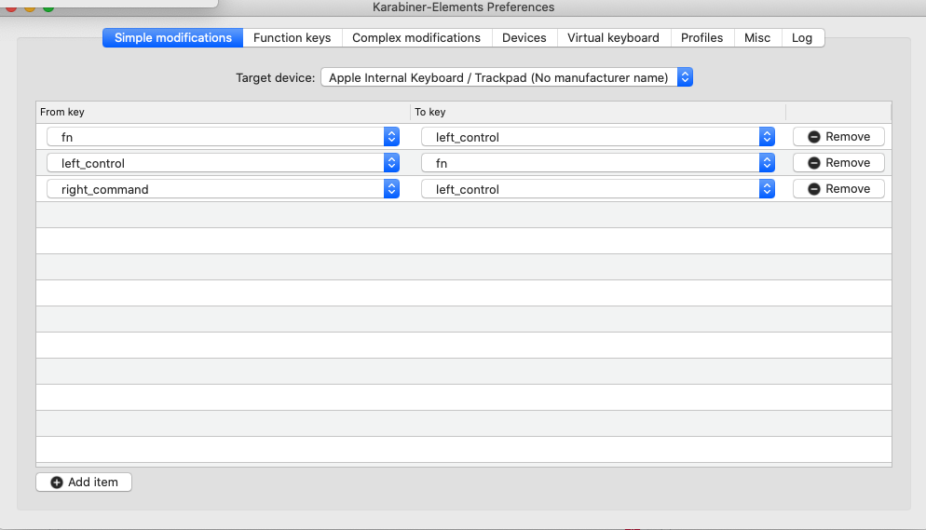
Task: Open the Virtual keyboard tab
Action: [x=613, y=38]
